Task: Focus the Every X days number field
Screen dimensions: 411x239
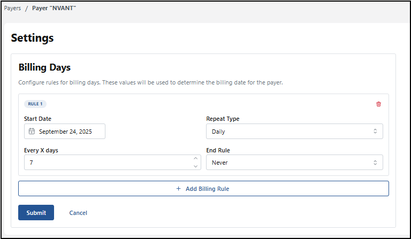Action: coord(107,163)
